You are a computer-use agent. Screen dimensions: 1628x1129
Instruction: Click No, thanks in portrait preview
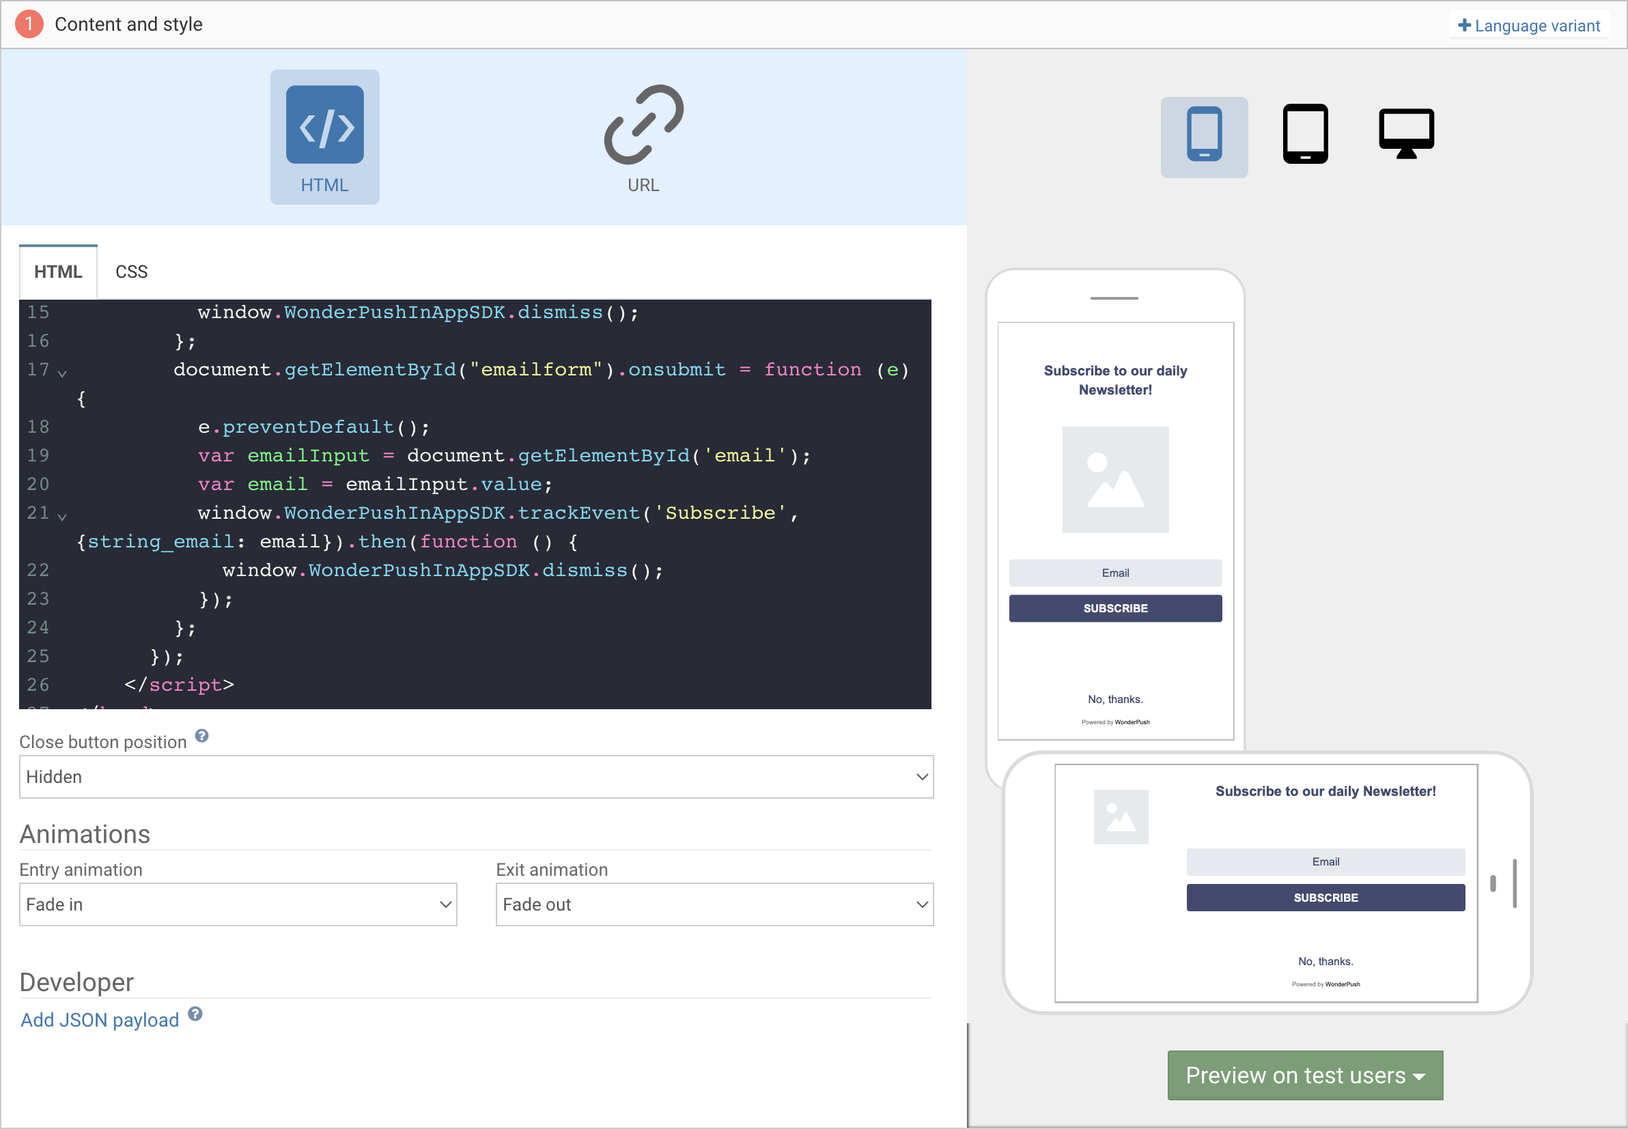click(1114, 699)
